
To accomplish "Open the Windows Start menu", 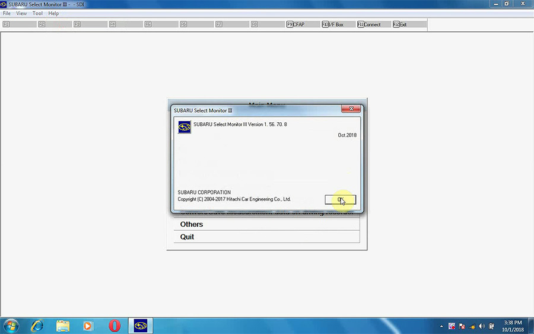I will (11, 325).
